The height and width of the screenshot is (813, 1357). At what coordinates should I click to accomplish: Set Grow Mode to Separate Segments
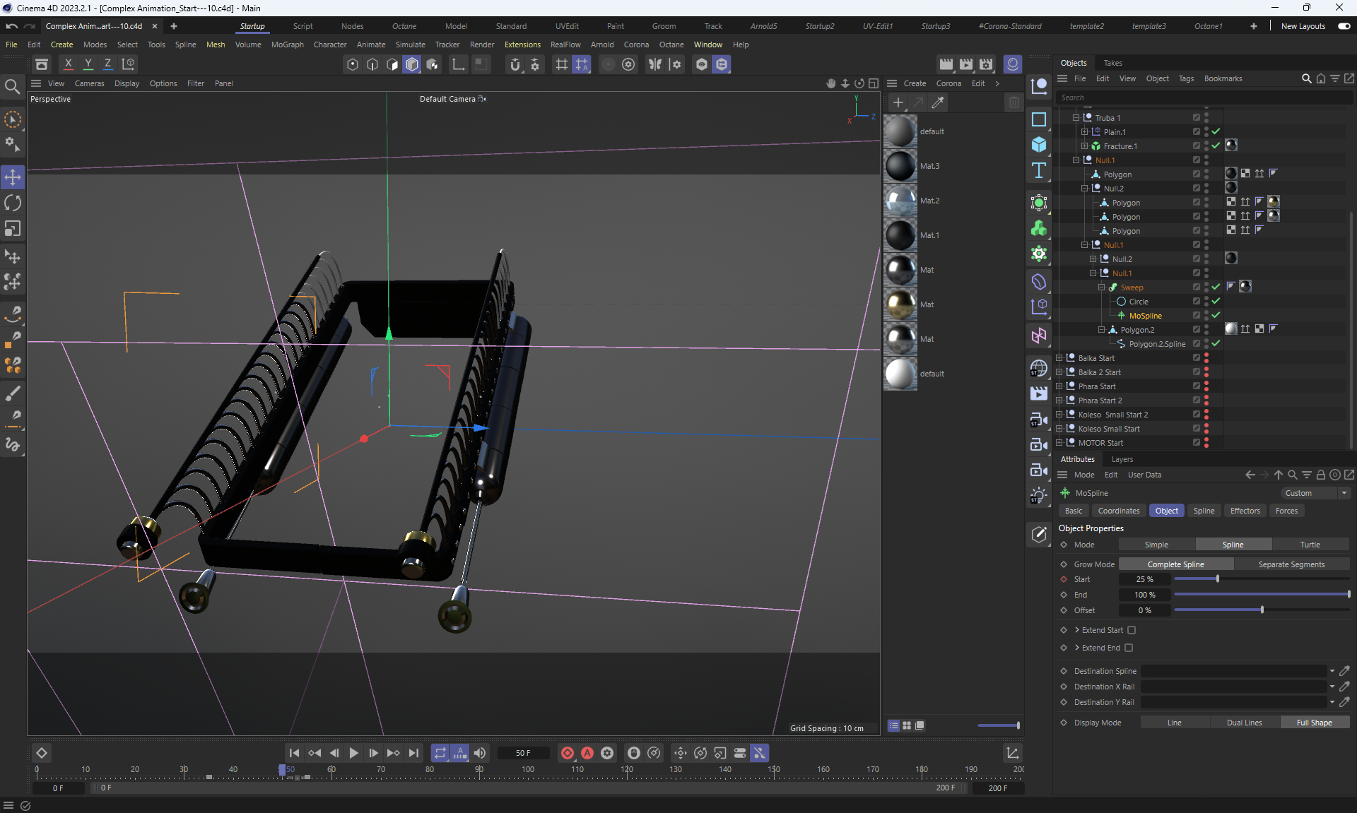1291,564
